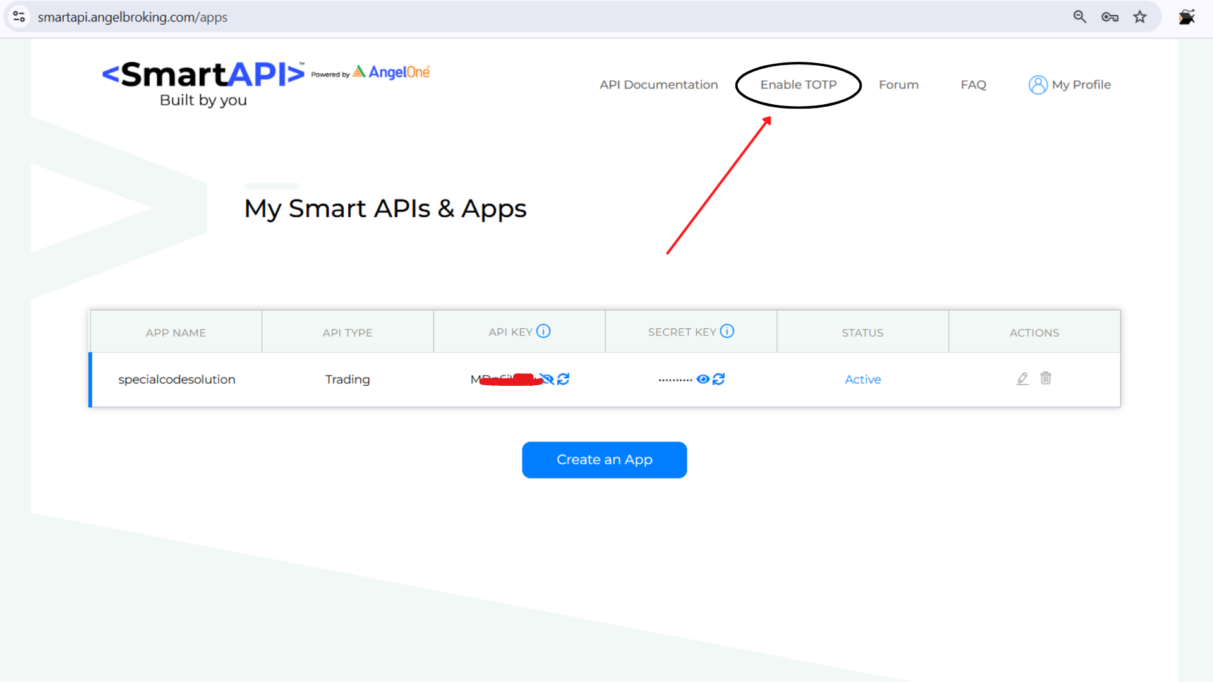The height and width of the screenshot is (682, 1213).
Task: Edit the specialcodesolution app
Action: point(1022,378)
